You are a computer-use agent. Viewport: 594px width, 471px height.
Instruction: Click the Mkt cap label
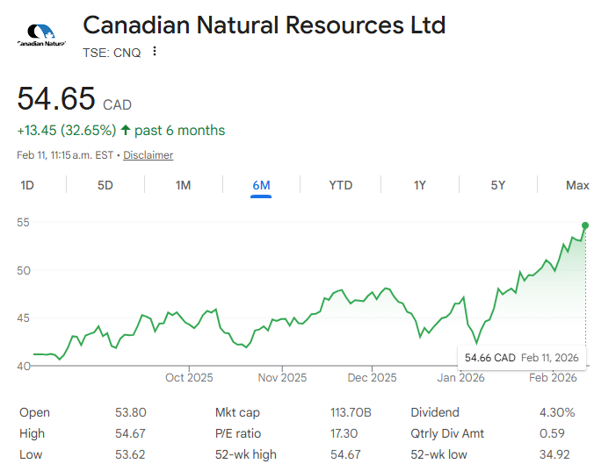tap(237, 413)
